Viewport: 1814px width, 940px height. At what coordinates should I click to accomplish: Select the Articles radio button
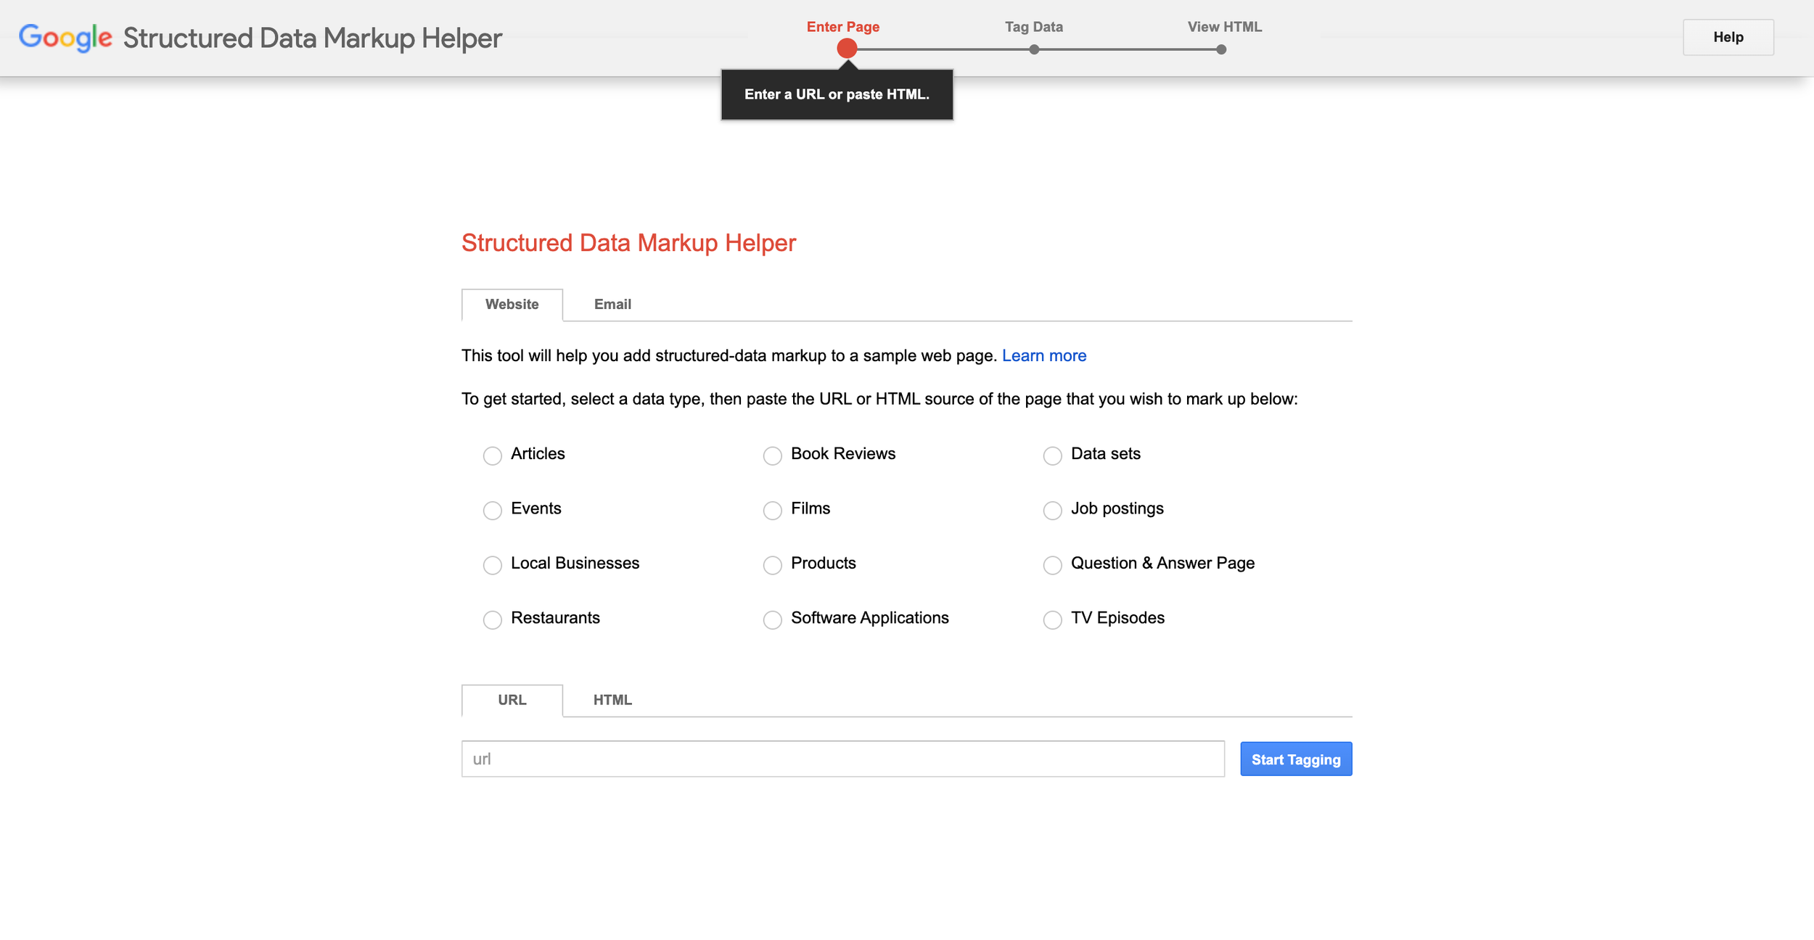click(x=493, y=455)
